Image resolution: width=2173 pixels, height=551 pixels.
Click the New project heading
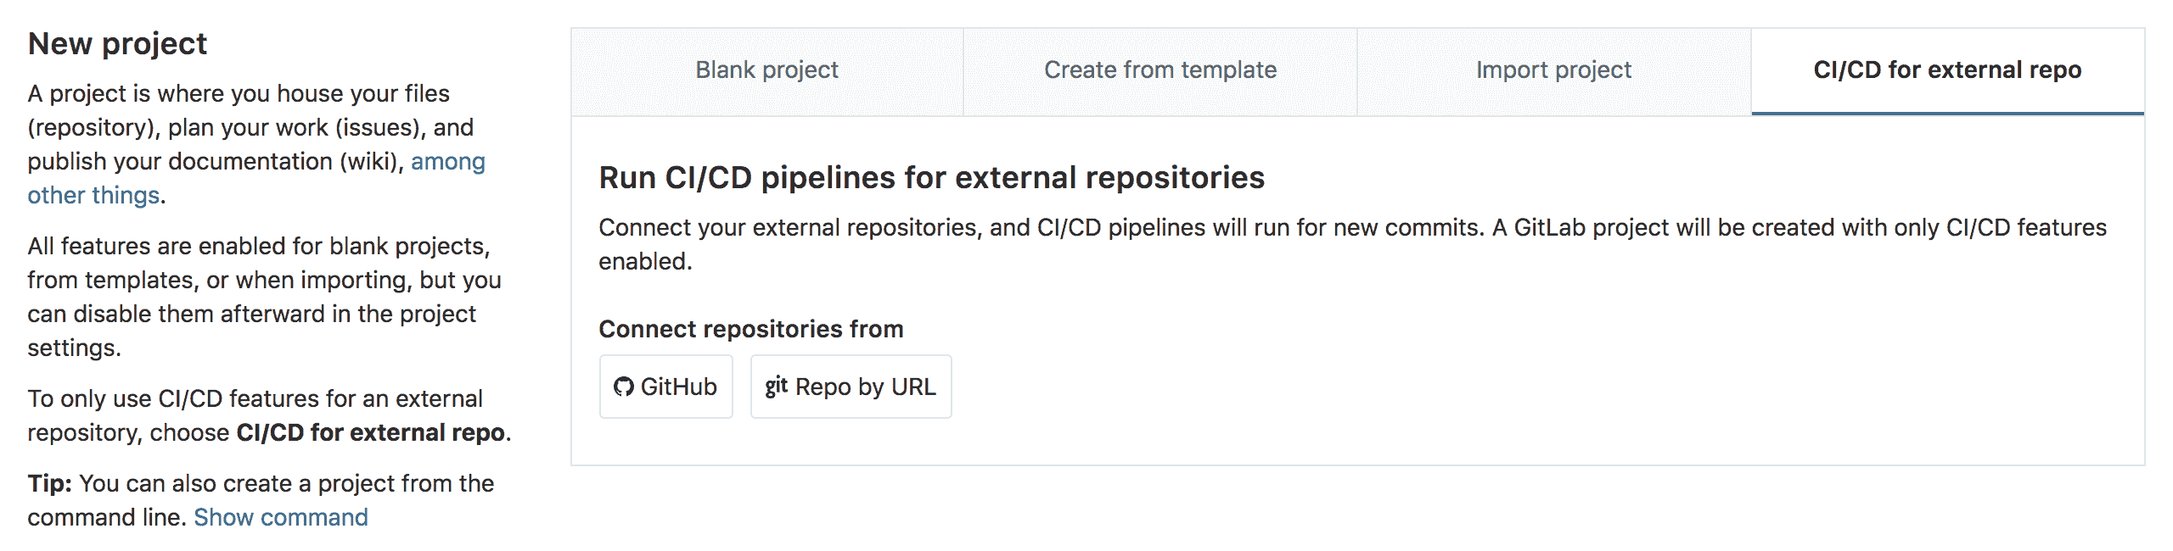tap(116, 43)
